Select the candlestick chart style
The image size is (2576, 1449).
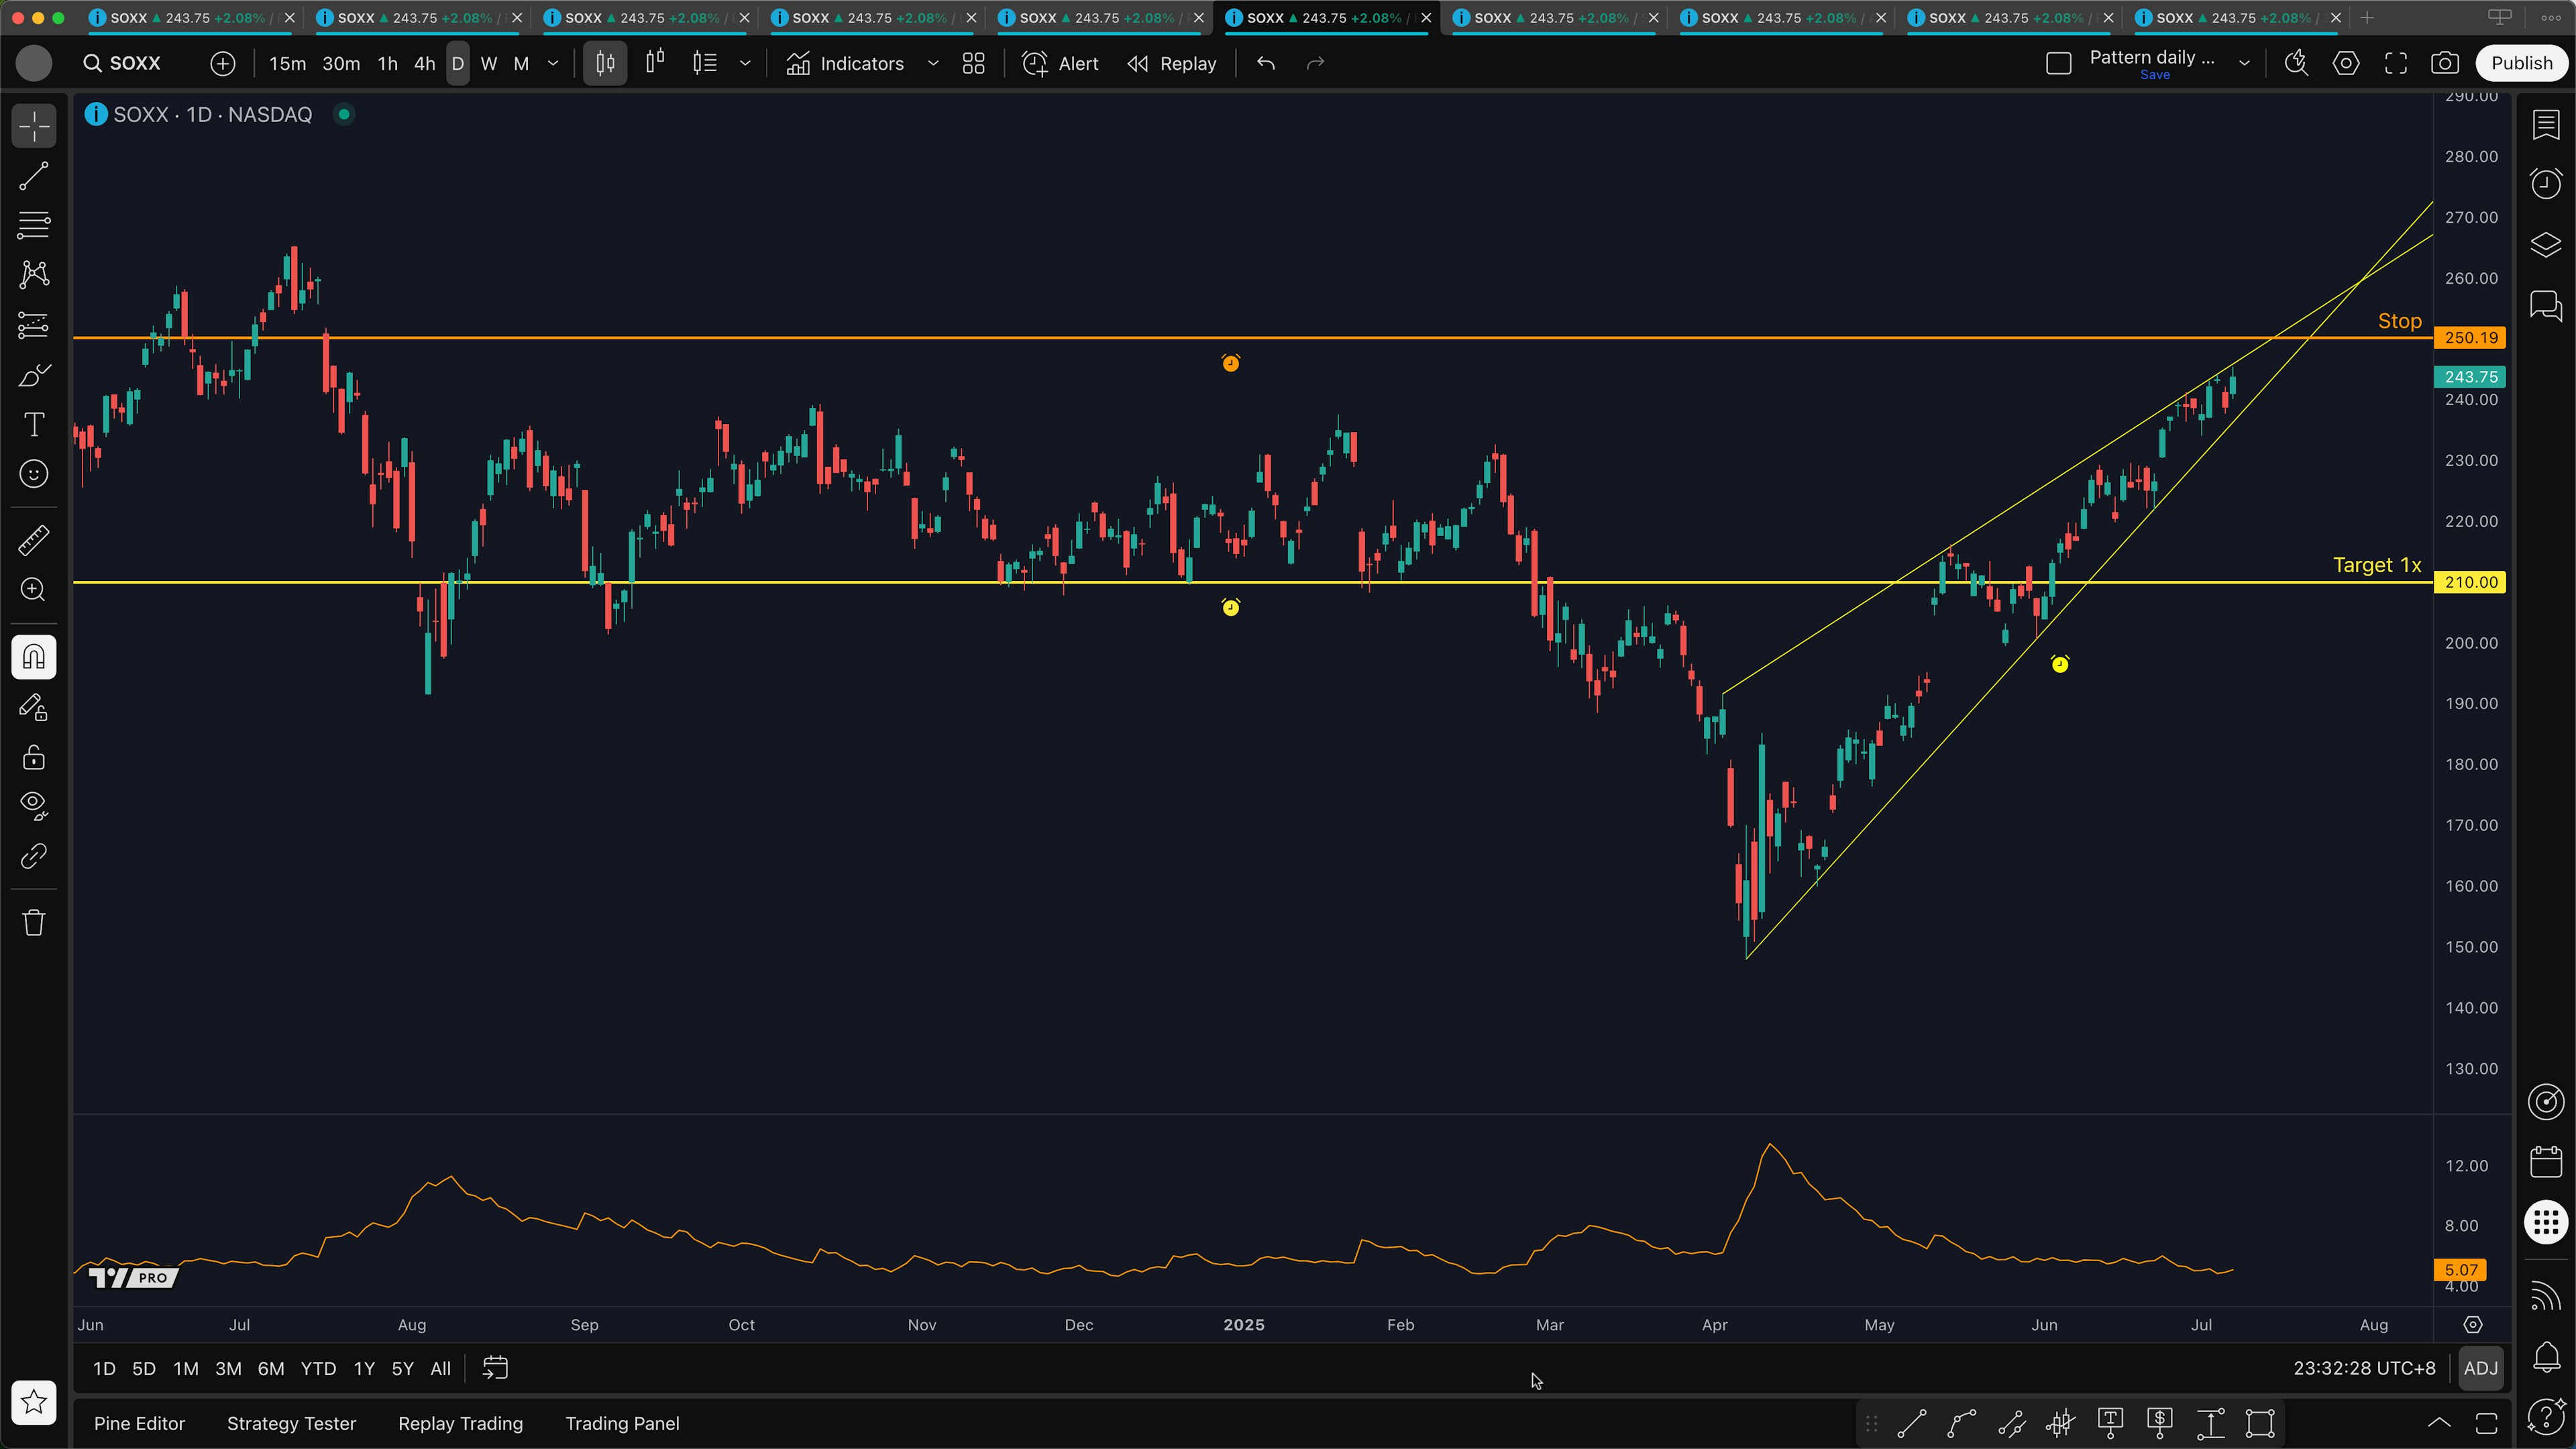(605, 63)
